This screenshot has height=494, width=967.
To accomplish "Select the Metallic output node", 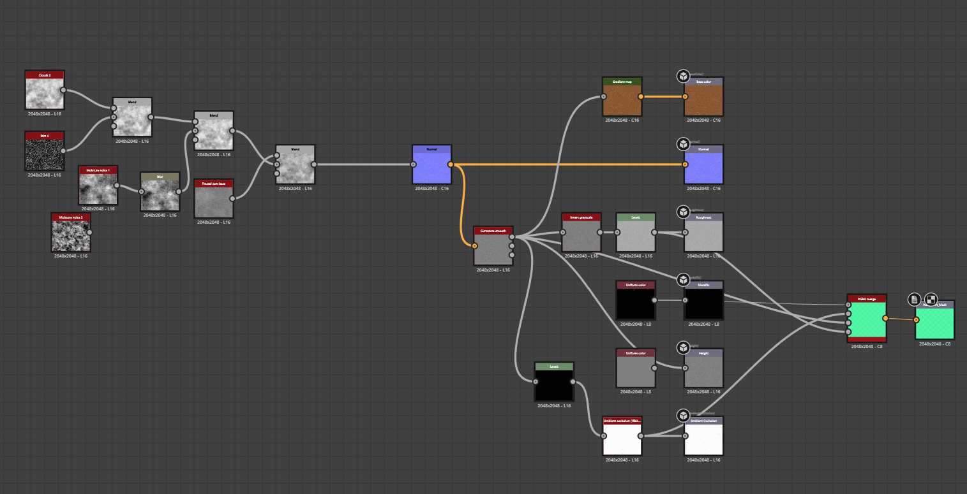I will coord(704,300).
